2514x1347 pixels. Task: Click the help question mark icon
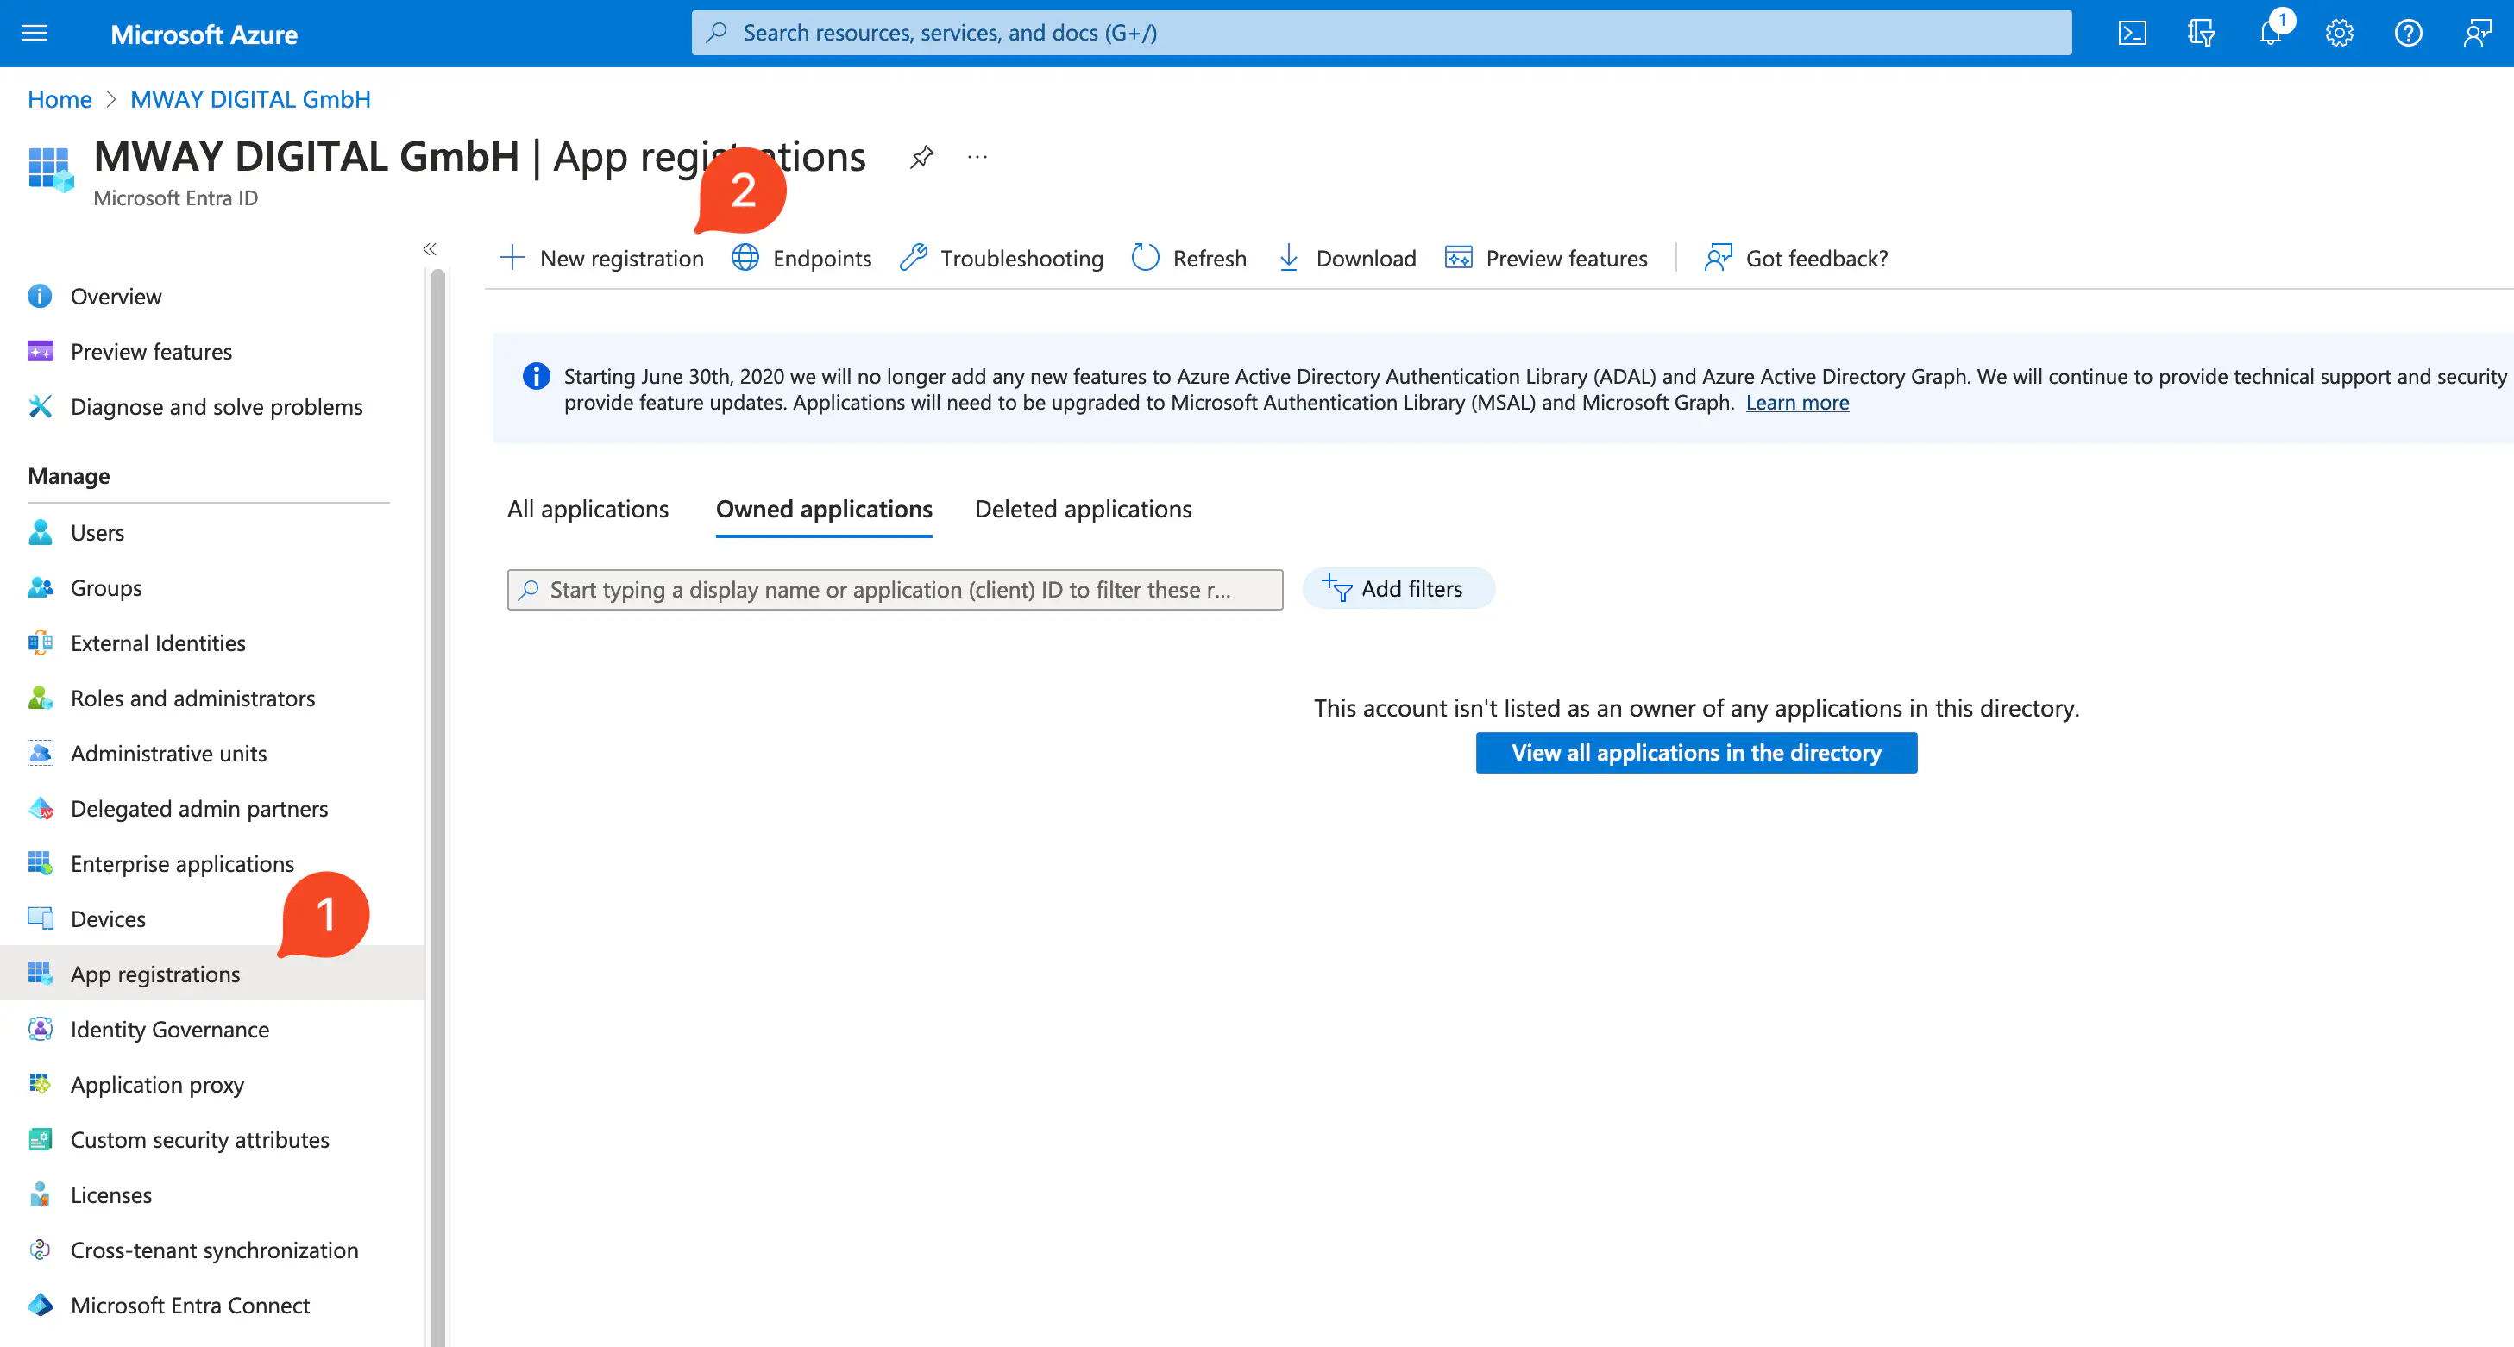coord(2408,33)
